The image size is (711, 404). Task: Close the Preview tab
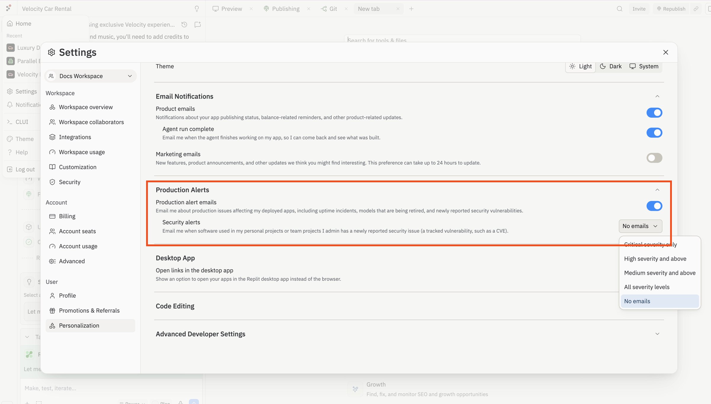tap(251, 9)
